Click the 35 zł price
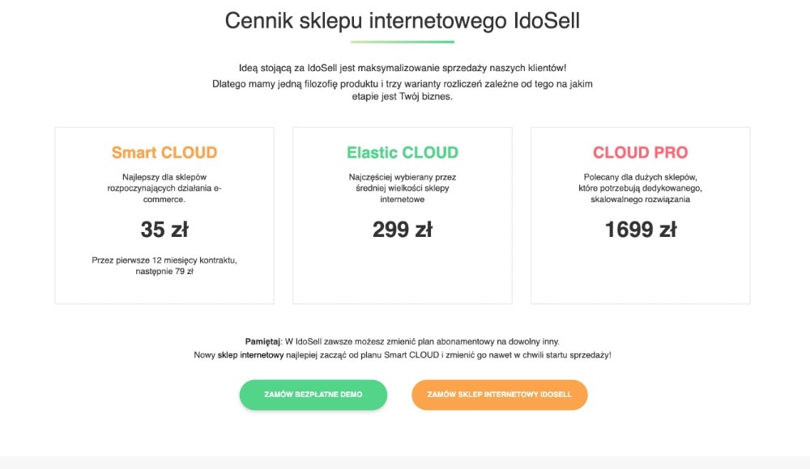This screenshot has width=810, height=469. (164, 230)
